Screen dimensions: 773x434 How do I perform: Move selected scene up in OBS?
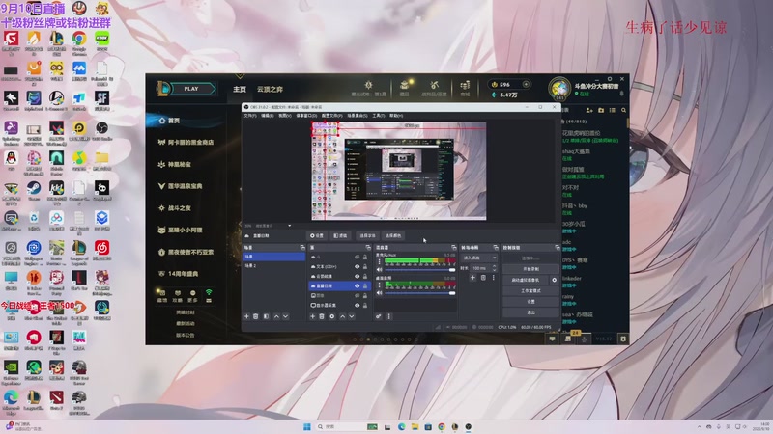[x=276, y=316]
